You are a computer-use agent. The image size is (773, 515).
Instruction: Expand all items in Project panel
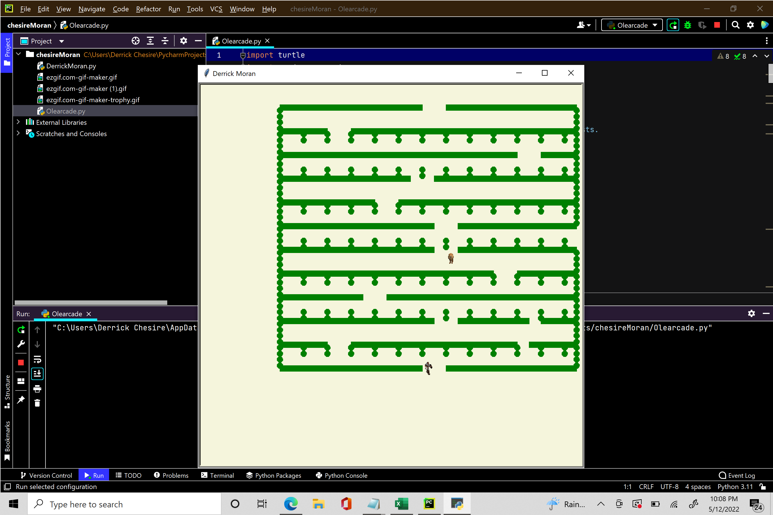150,41
